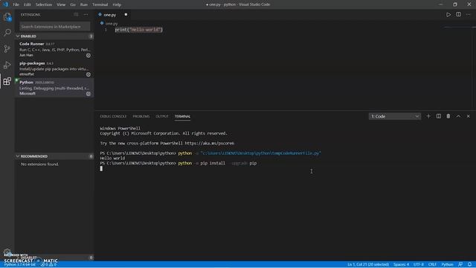Viewport: 476px width, 268px height.
Task: Select the Python extension entry
Action: [54, 88]
